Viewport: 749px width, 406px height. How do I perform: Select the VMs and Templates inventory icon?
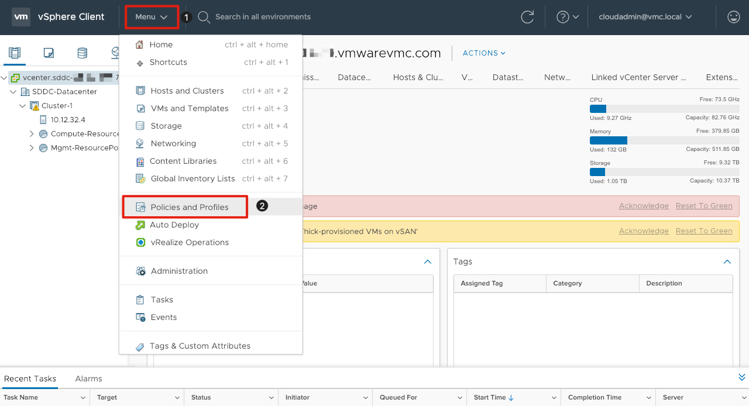pos(49,53)
